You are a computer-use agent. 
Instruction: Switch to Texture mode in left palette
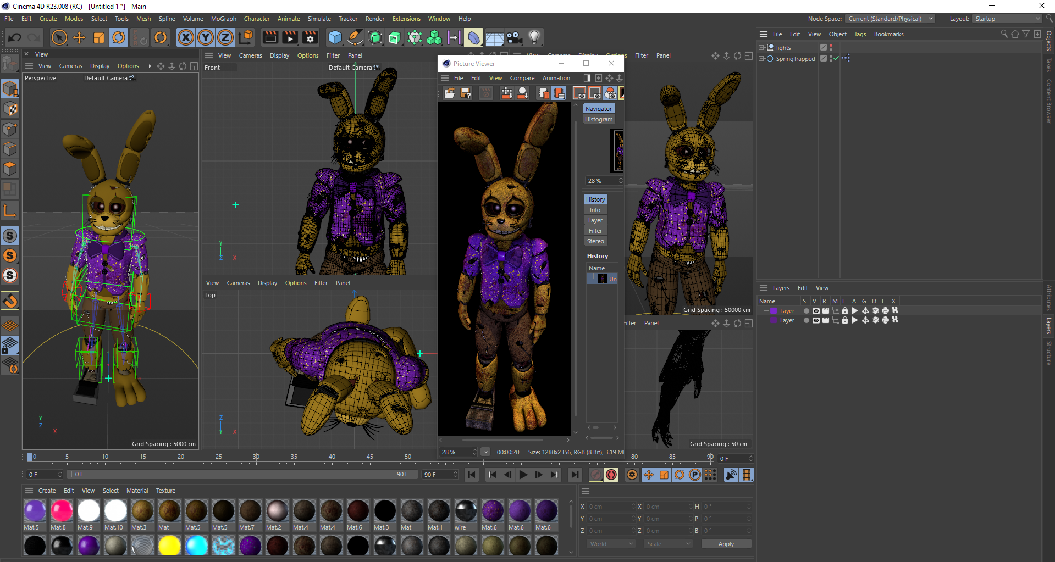coord(10,109)
